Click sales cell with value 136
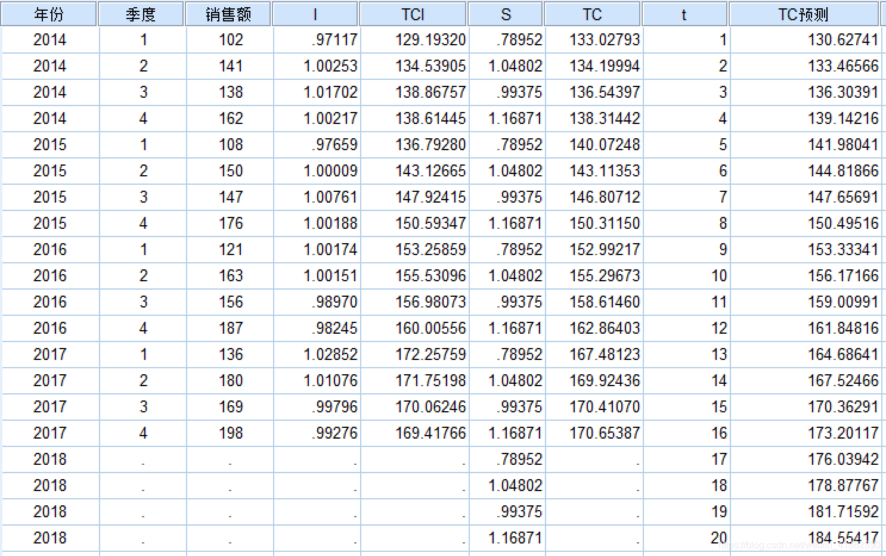This screenshot has width=886, height=556. pos(230,355)
